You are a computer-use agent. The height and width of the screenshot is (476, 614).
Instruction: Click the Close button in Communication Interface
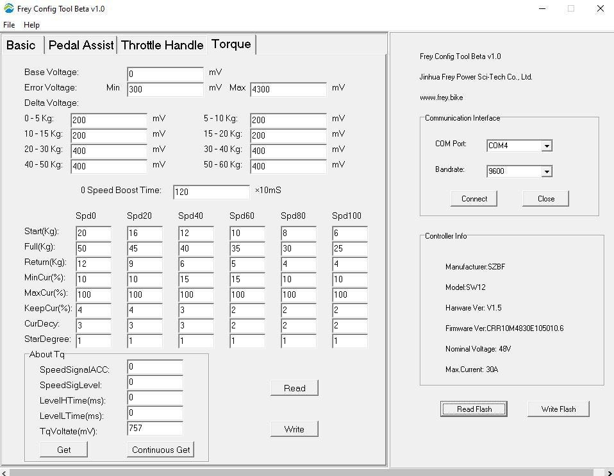545,199
